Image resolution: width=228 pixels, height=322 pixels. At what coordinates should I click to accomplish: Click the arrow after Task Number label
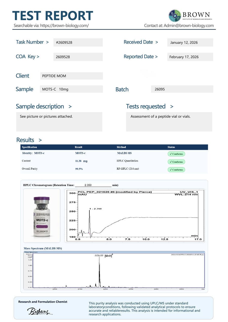tap(47, 42)
